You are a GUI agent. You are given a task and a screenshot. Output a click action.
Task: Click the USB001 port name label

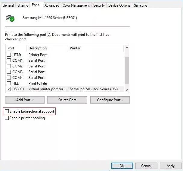pyautogui.click(x=18, y=89)
